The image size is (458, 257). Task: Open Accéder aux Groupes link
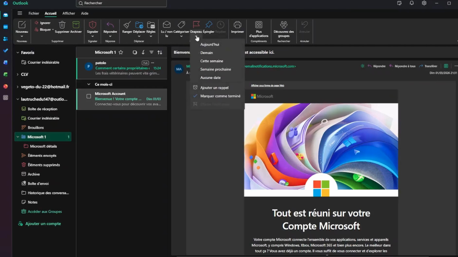[42, 211]
